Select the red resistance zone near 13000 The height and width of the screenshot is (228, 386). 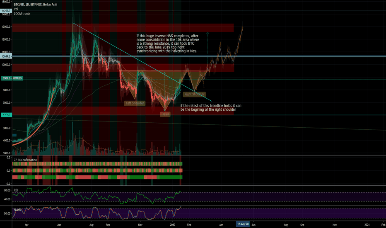point(123,28)
